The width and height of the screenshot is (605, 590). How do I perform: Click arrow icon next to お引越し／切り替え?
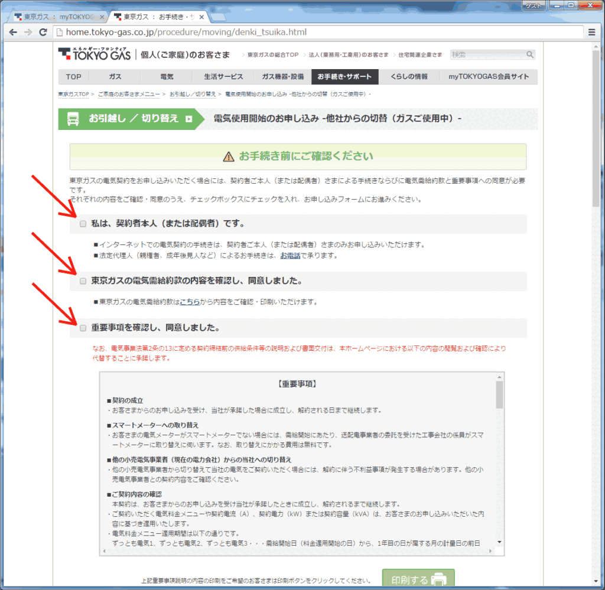(188, 119)
